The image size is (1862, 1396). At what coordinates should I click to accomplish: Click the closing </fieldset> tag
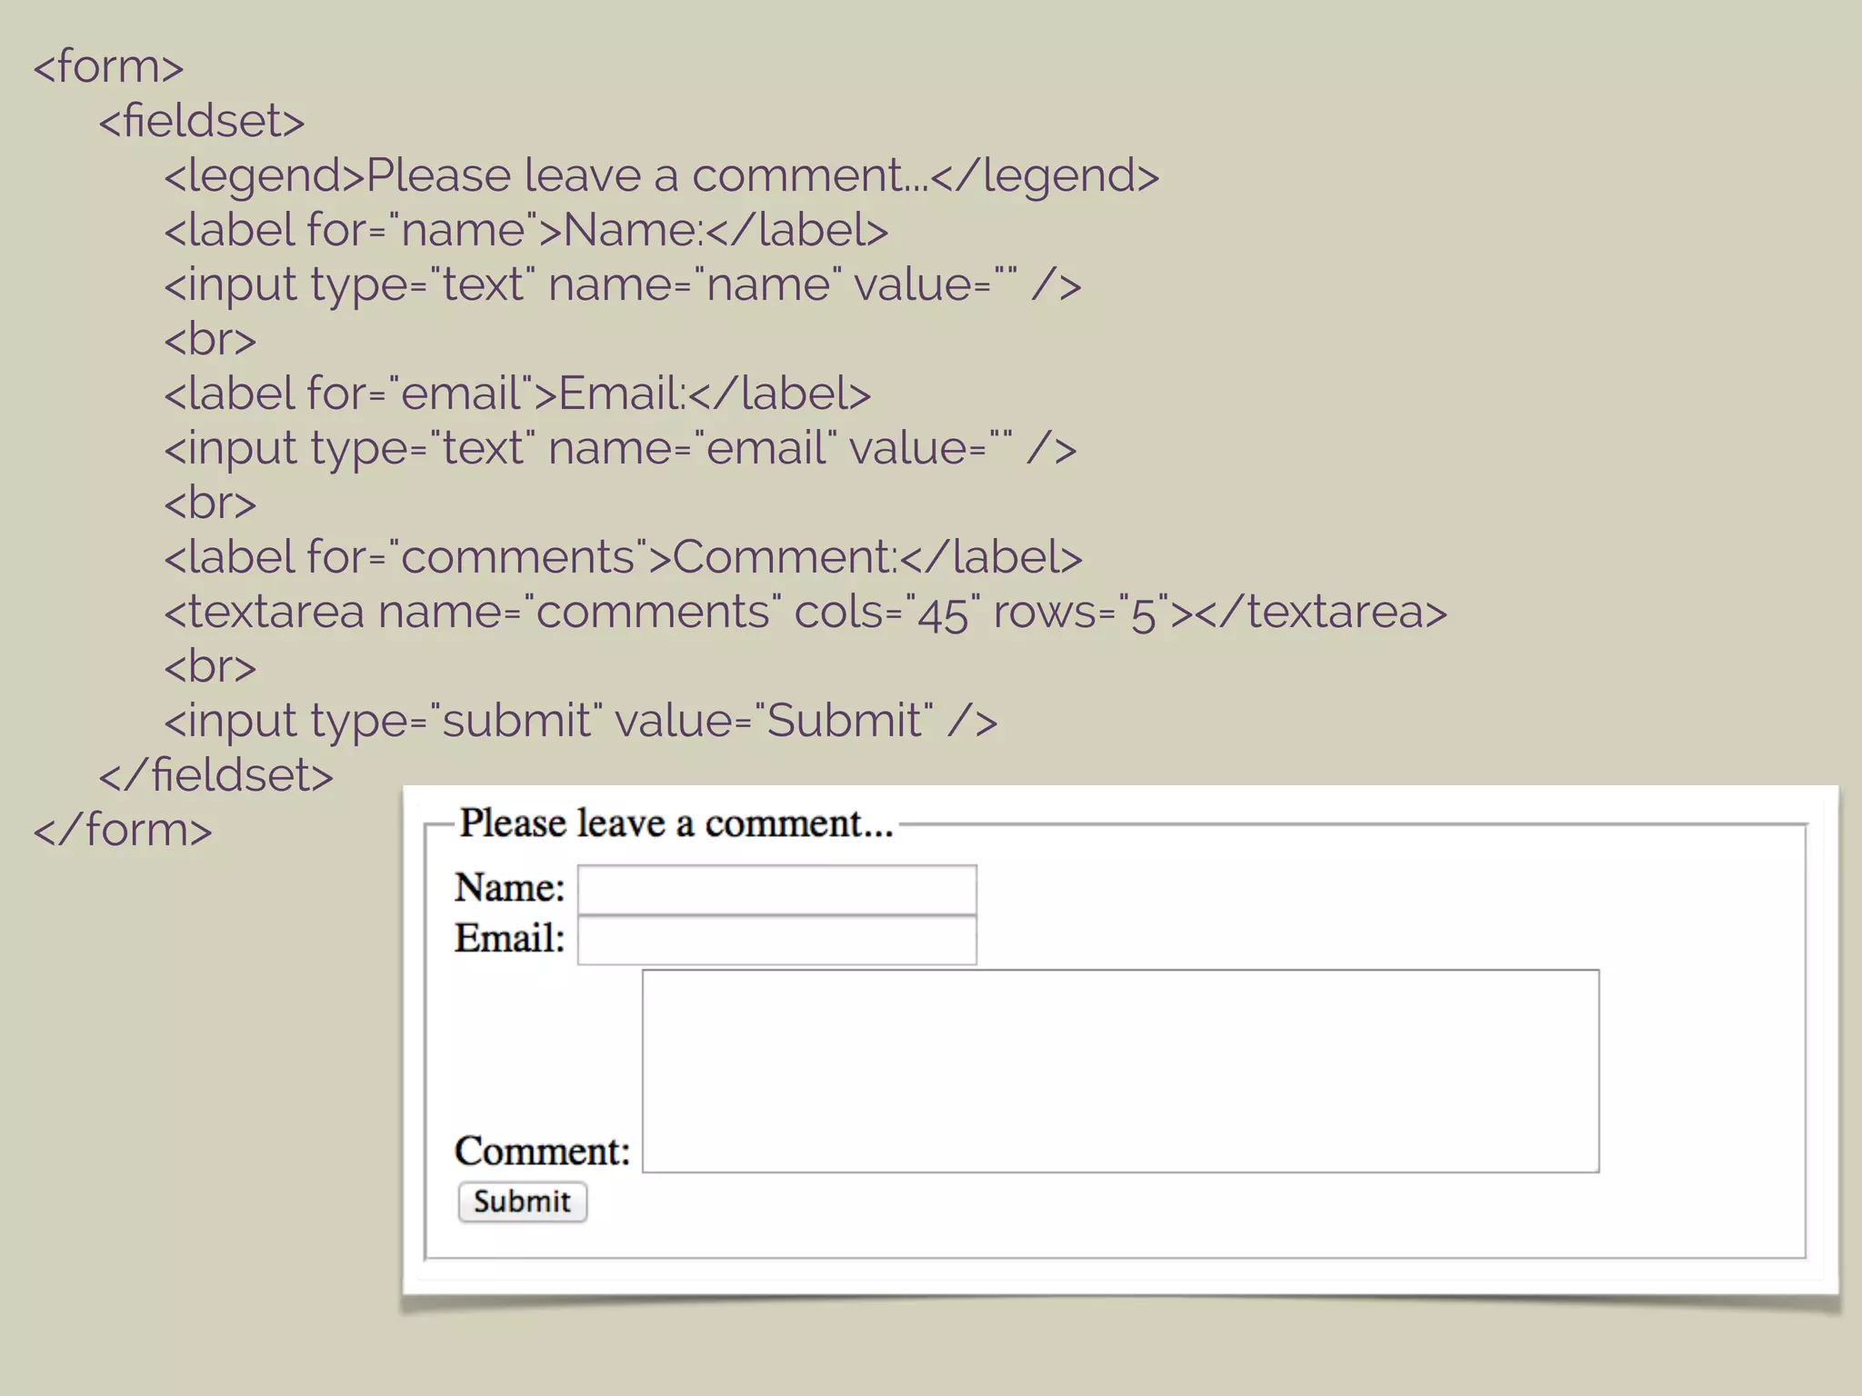tap(216, 775)
